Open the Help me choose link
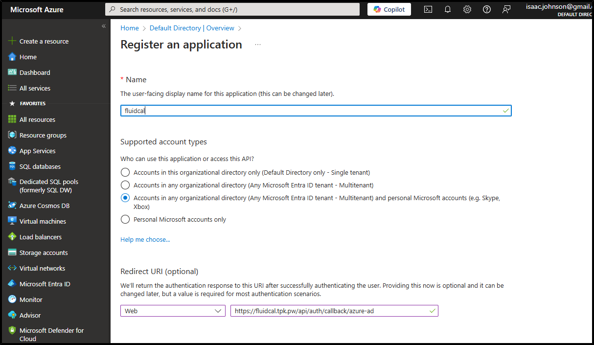594x345 pixels. (145, 239)
